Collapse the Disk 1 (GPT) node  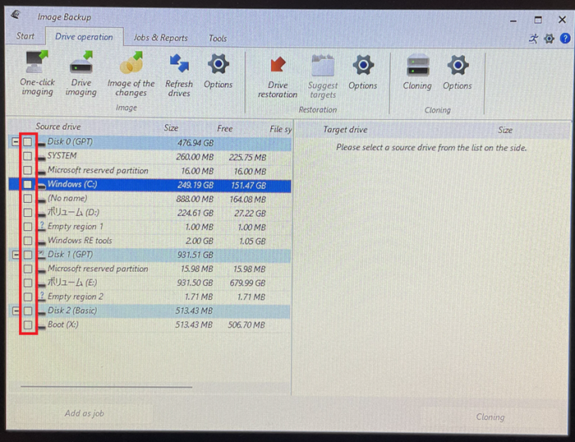(x=15, y=255)
